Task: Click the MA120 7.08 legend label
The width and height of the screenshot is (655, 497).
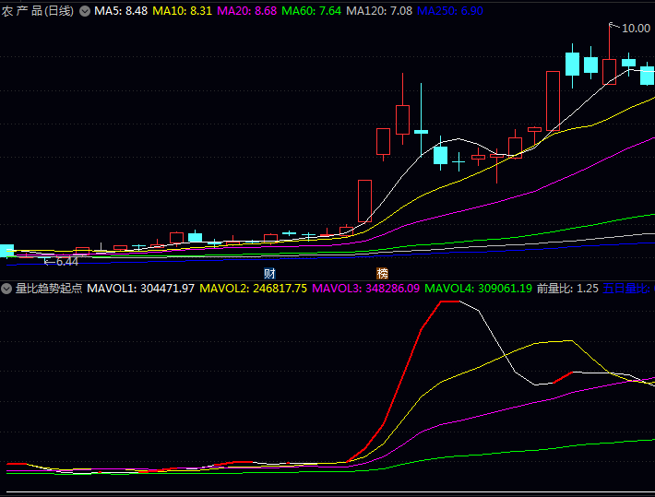Action: coord(378,11)
